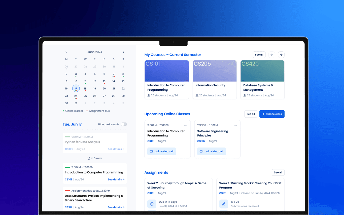This screenshot has width=344, height=215.
Task: Go to next month in calendar
Action: coord(123,52)
